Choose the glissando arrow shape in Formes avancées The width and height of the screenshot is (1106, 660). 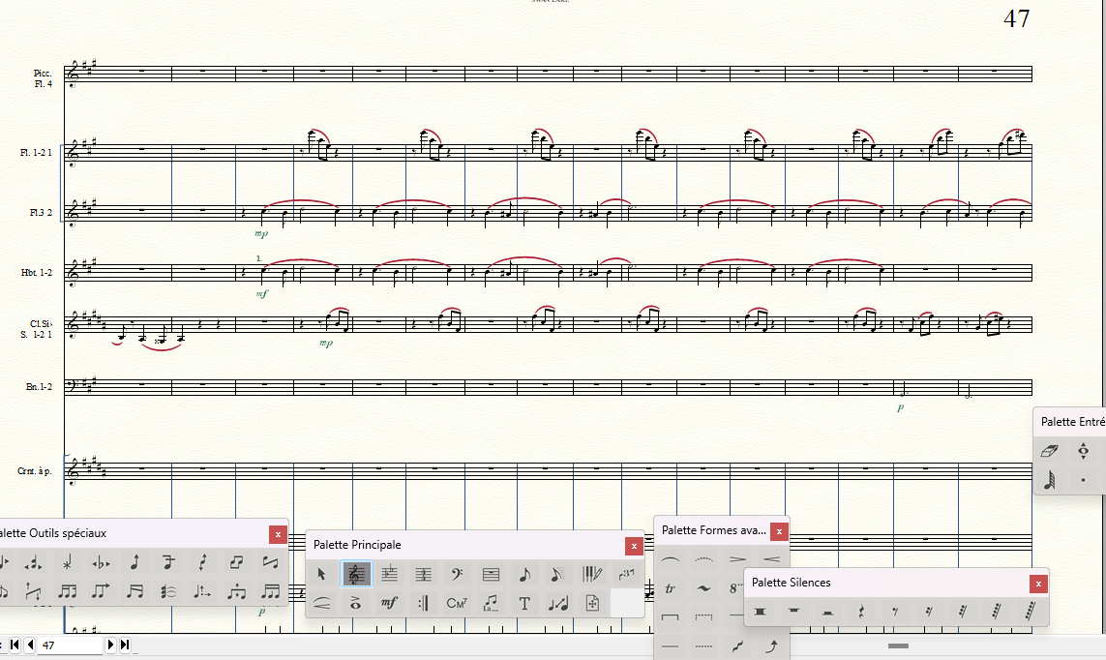[771, 645]
